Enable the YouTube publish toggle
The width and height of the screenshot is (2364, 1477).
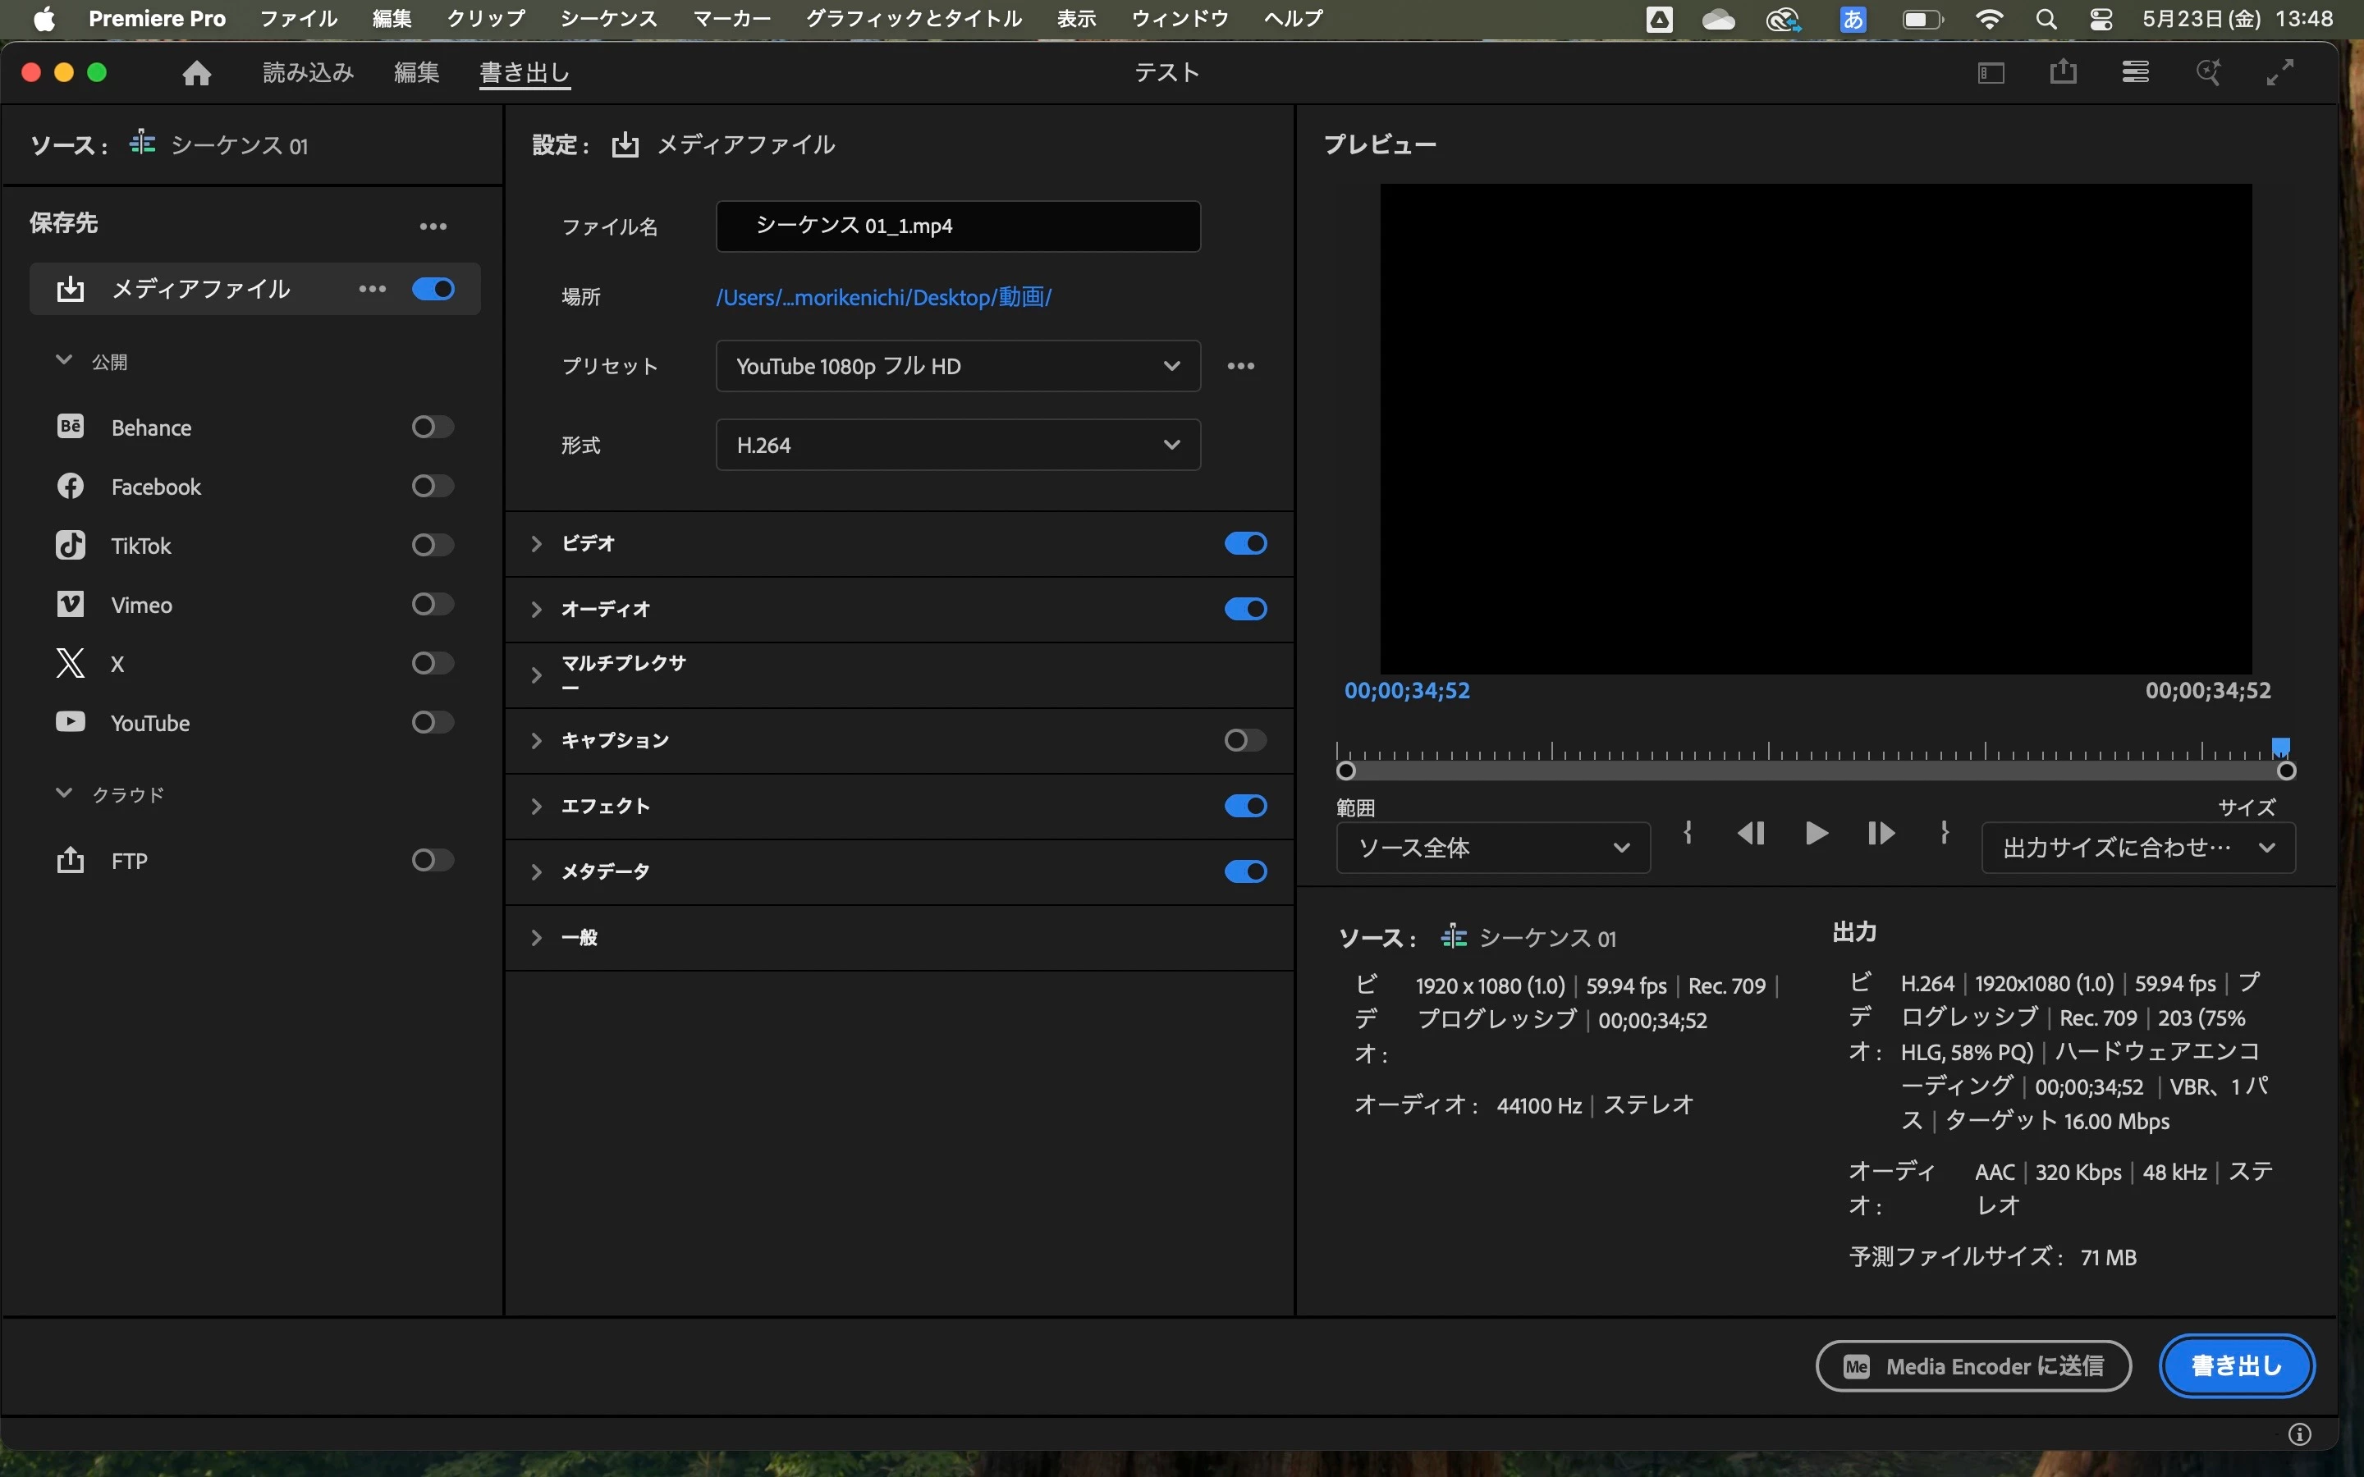pyautogui.click(x=432, y=723)
